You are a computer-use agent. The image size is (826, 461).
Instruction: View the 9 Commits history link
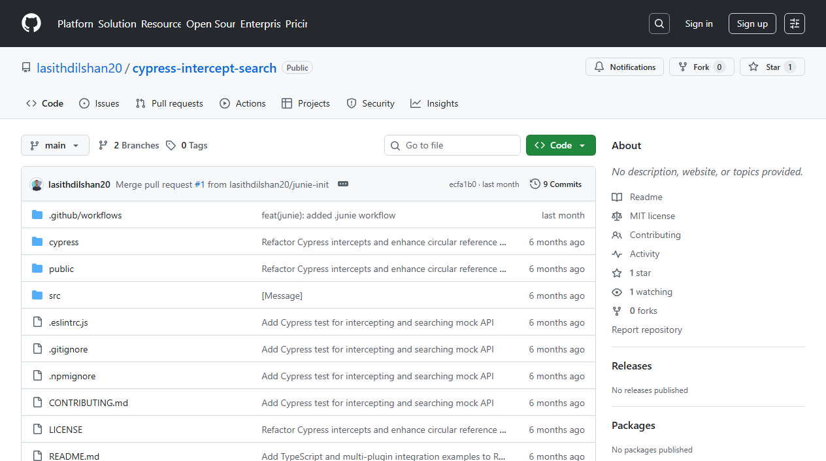tap(556, 184)
